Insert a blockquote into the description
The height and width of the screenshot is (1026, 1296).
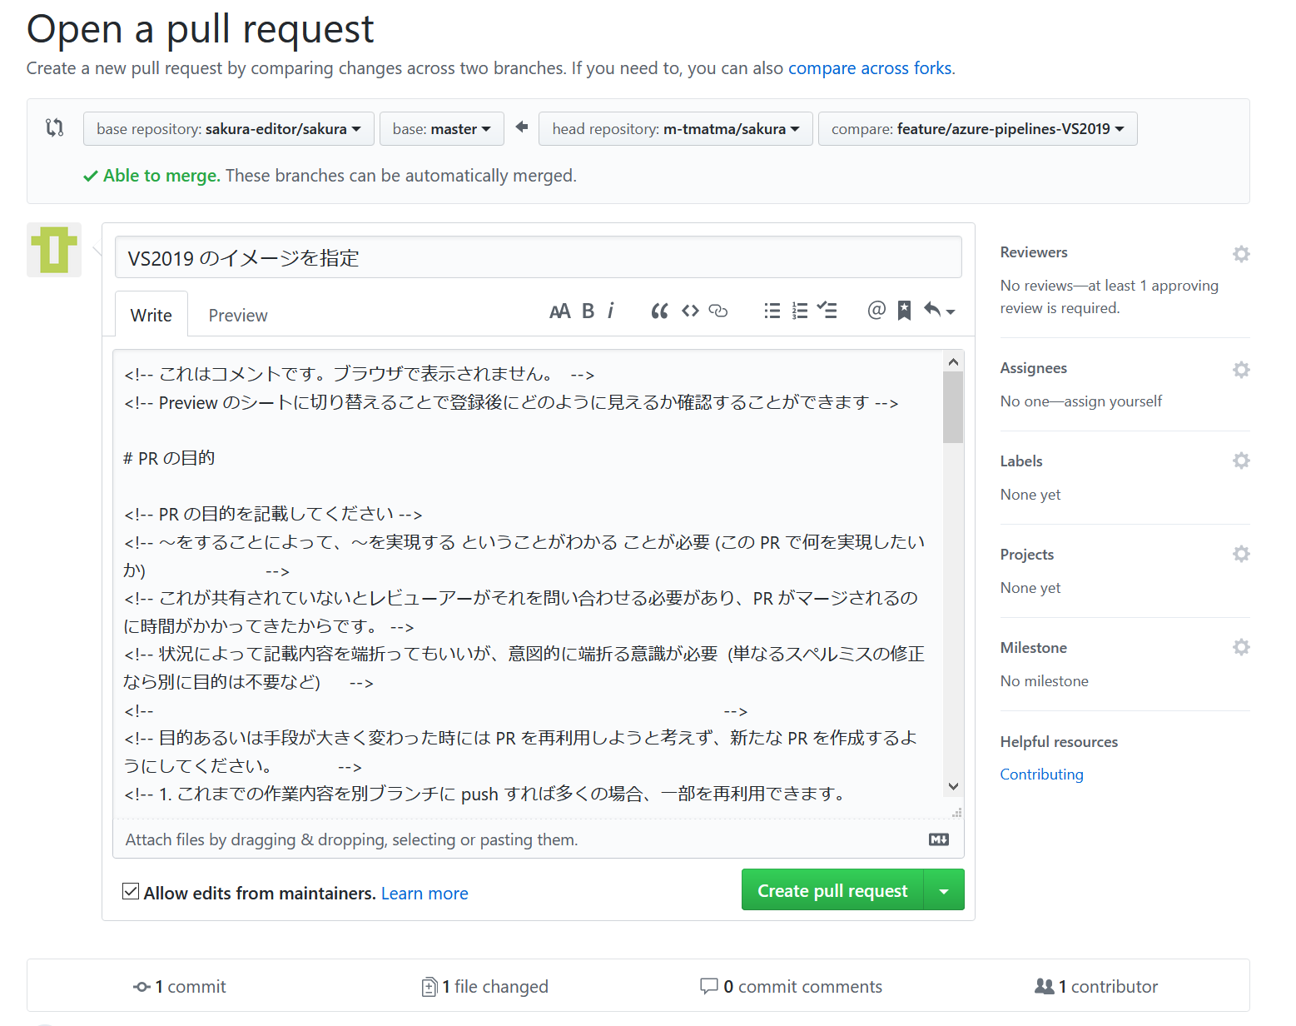tap(659, 310)
